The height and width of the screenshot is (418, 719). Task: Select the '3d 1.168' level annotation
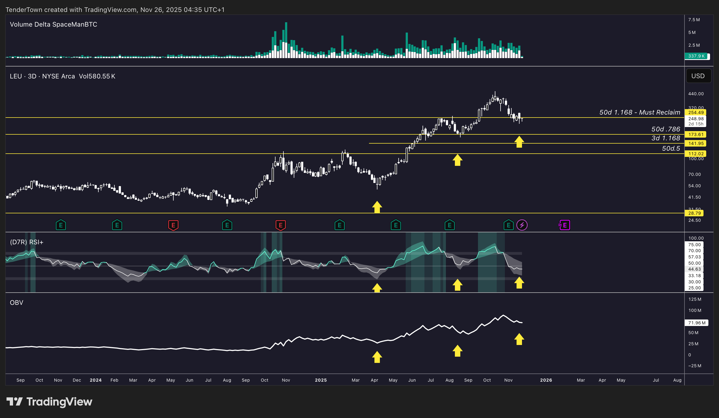[x=666, y=138]
